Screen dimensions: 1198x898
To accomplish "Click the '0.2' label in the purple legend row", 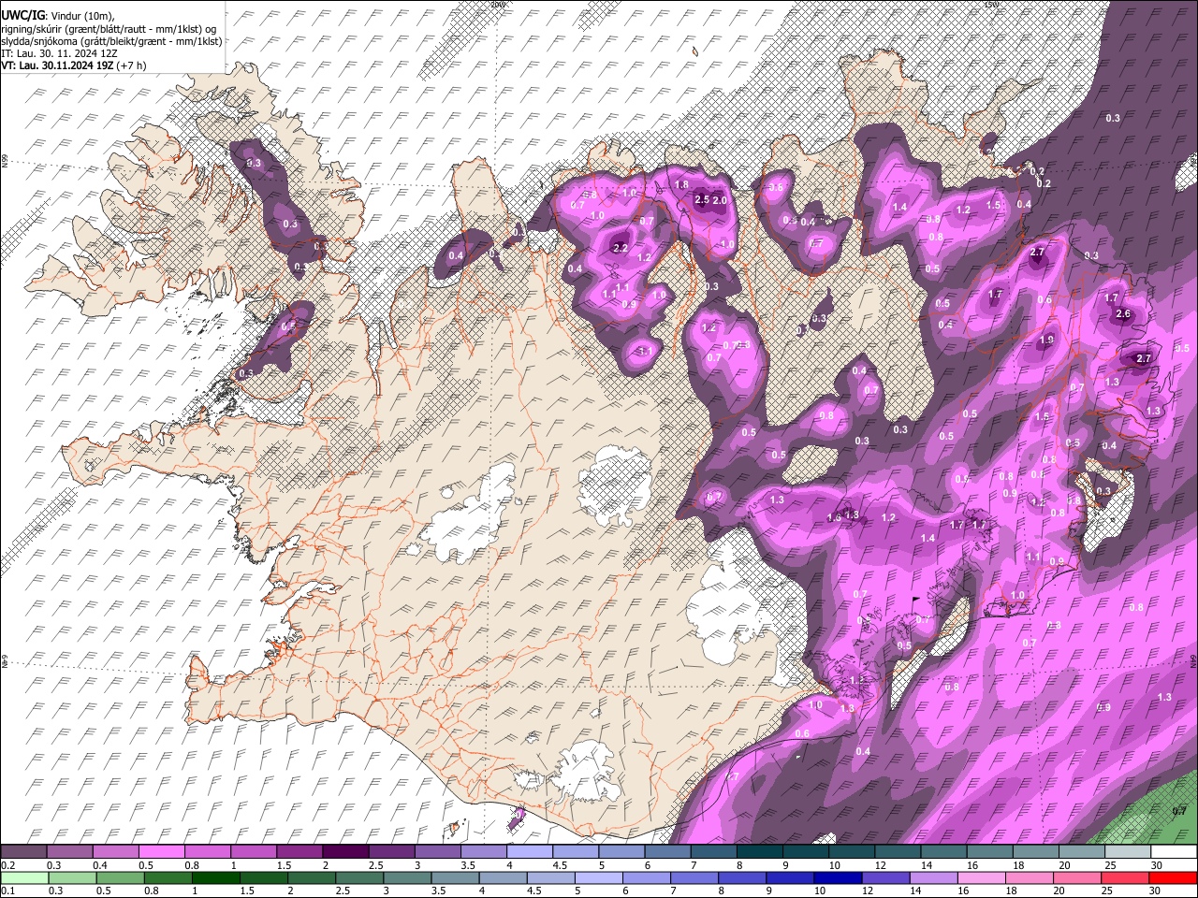I will (x=7, y=865).
